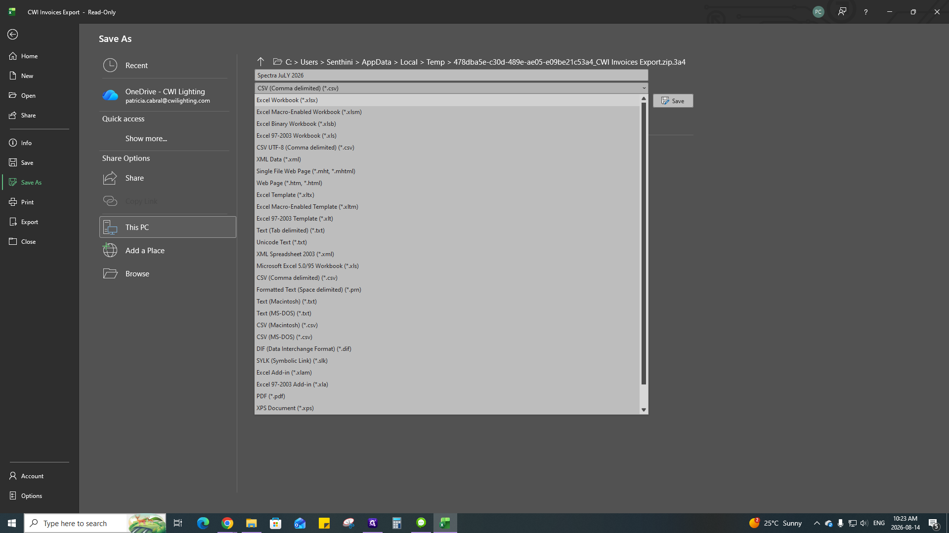The image size is (949, 533).
Task: Open Excel Options
Action: tap(40, 496)
